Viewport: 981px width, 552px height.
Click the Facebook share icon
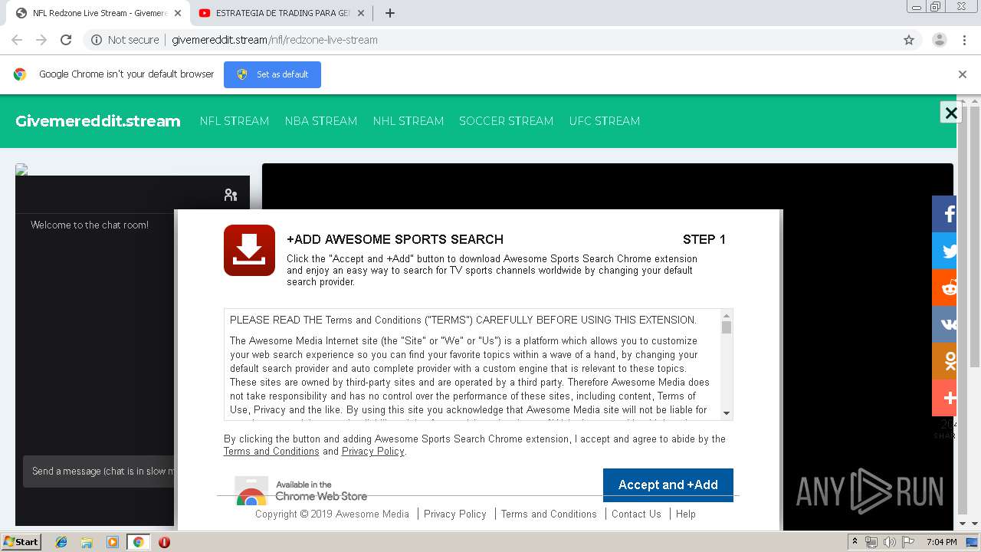(944, 214)
